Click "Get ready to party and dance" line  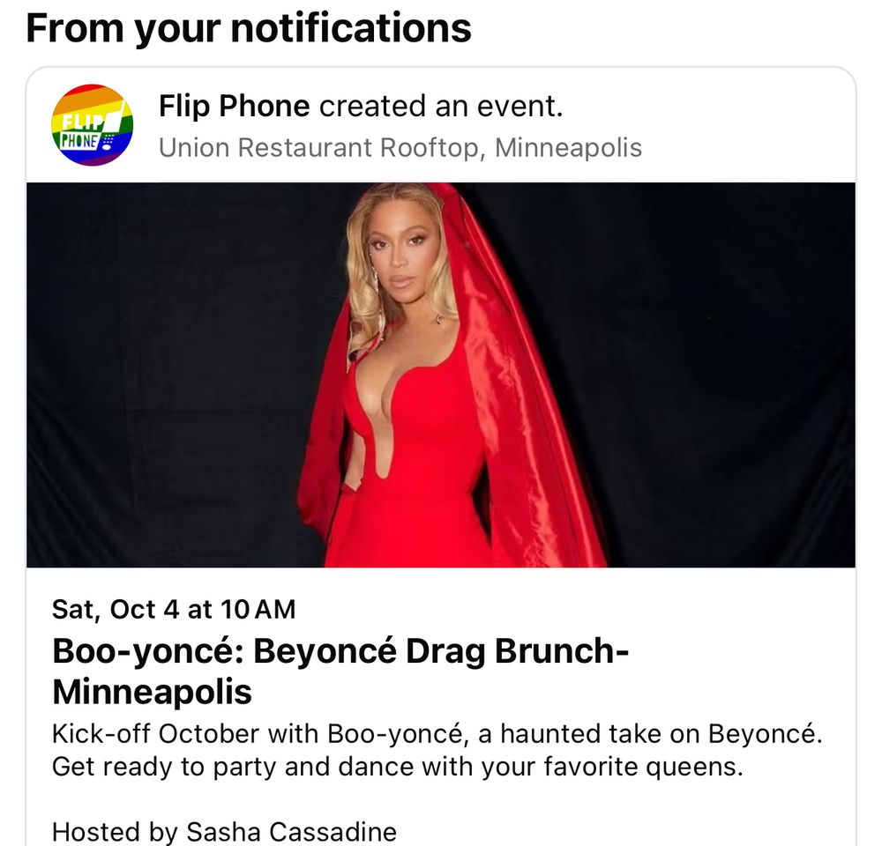point(398,767)
